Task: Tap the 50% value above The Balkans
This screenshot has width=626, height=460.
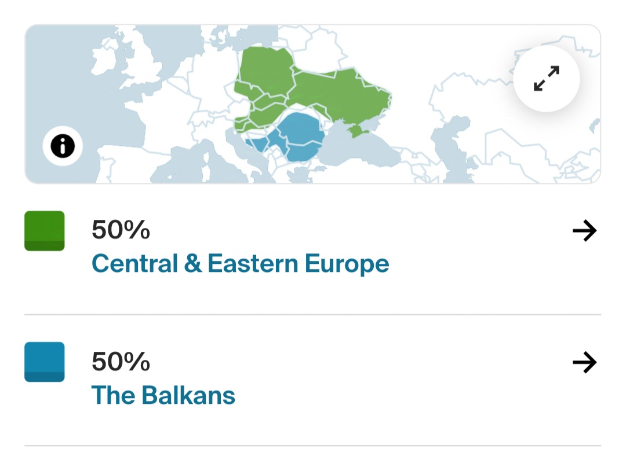Action: pyautogui.click(x=121, y=361)
